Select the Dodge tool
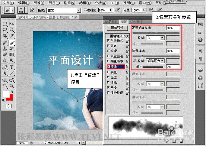 [12, 60]
